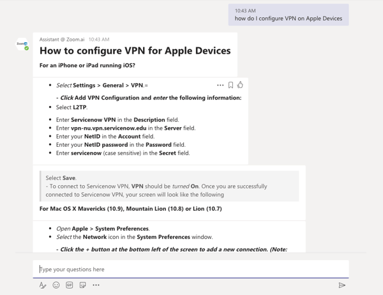The width and height of the screenshot is (383, 295).
Task: Click the Zoom.ai assistant avatar
Action: [22, 45]
